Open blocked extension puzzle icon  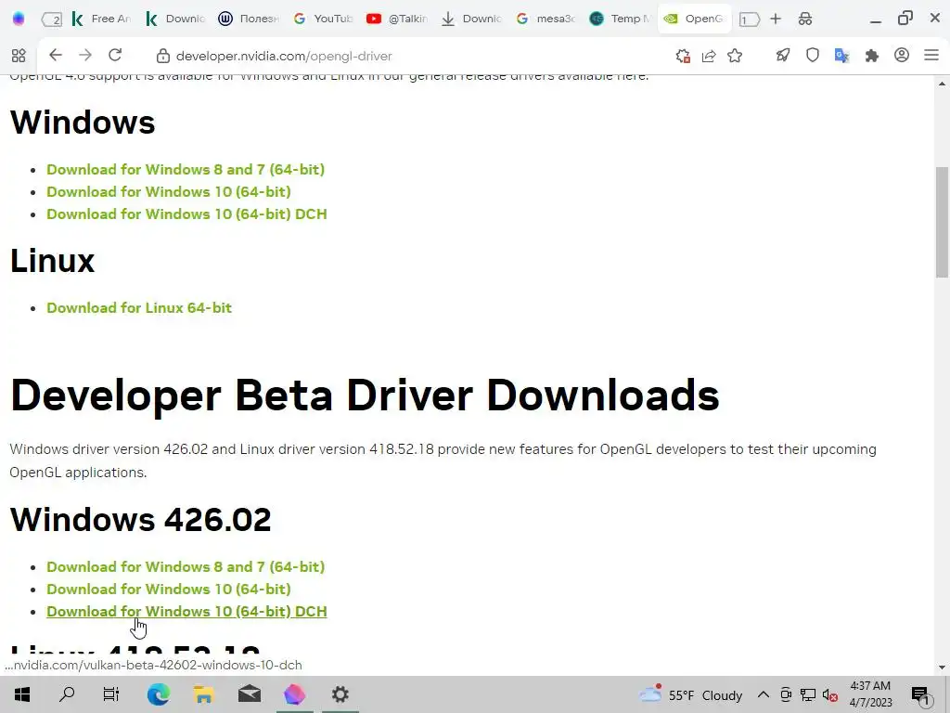(683, 56)
